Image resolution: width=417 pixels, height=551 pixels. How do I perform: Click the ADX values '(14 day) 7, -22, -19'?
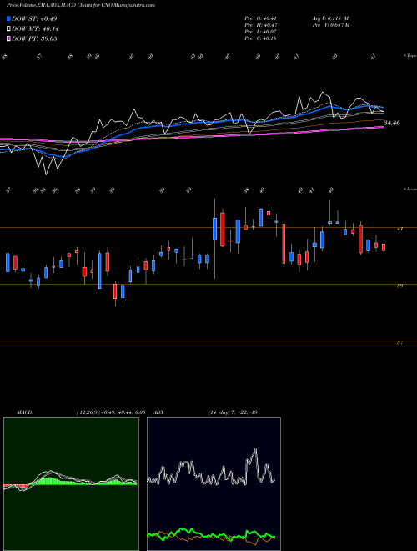pos(233,412)
